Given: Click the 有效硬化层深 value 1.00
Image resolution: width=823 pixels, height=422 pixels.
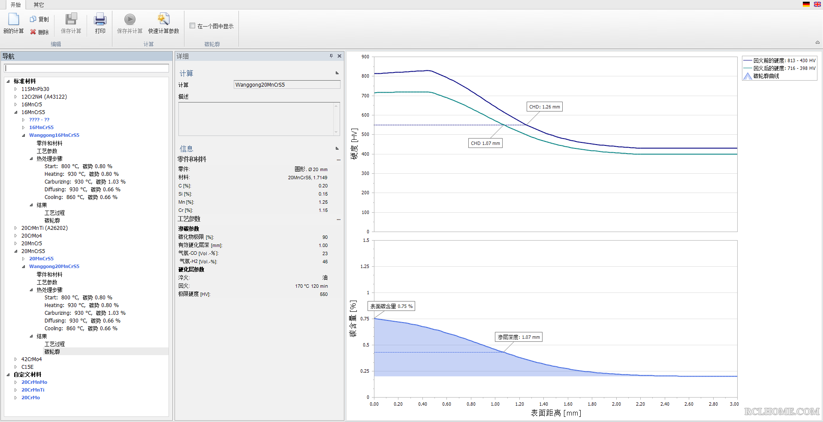Looking at the screenshot, I should 323,245.
